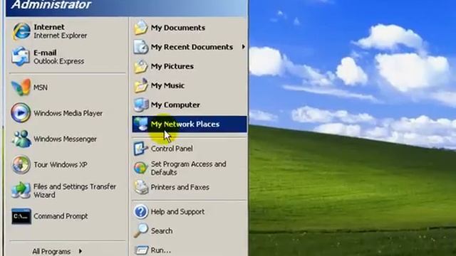Click the Run... label
The height and width of the screenshot is (256, 456).
point(160,250)
